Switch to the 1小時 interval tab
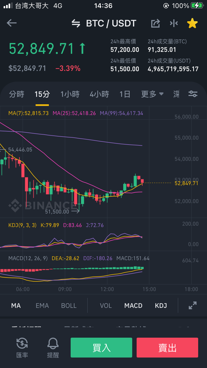Screen dimensions: 207x368 70,94
